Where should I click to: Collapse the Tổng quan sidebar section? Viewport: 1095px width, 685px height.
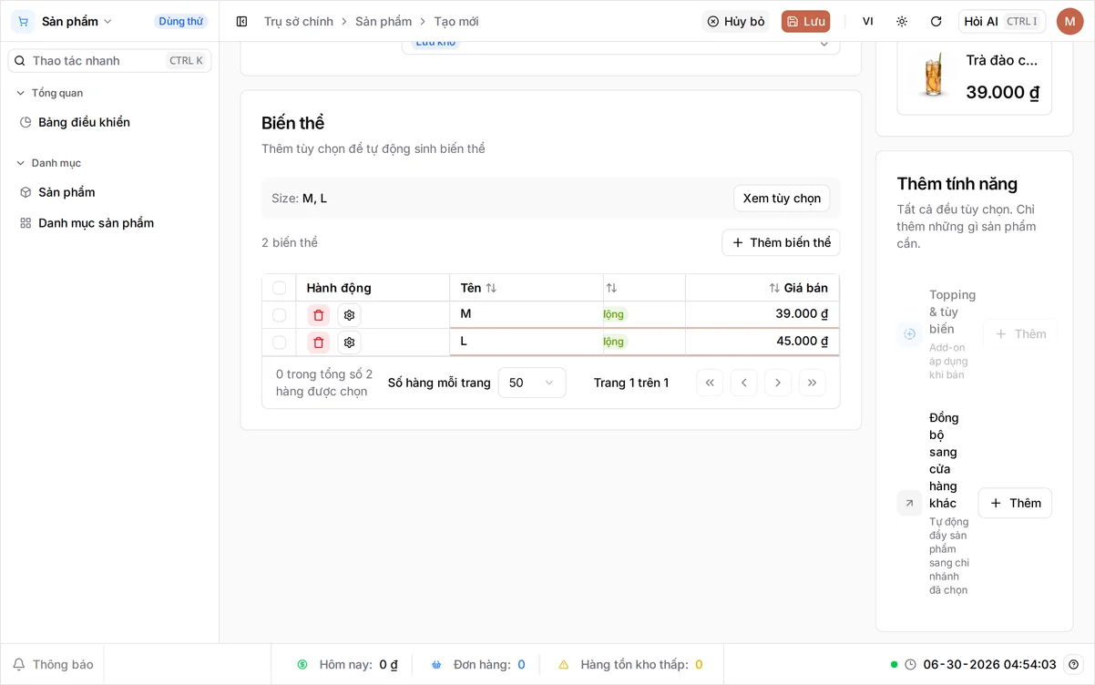[x=51, y=93]
